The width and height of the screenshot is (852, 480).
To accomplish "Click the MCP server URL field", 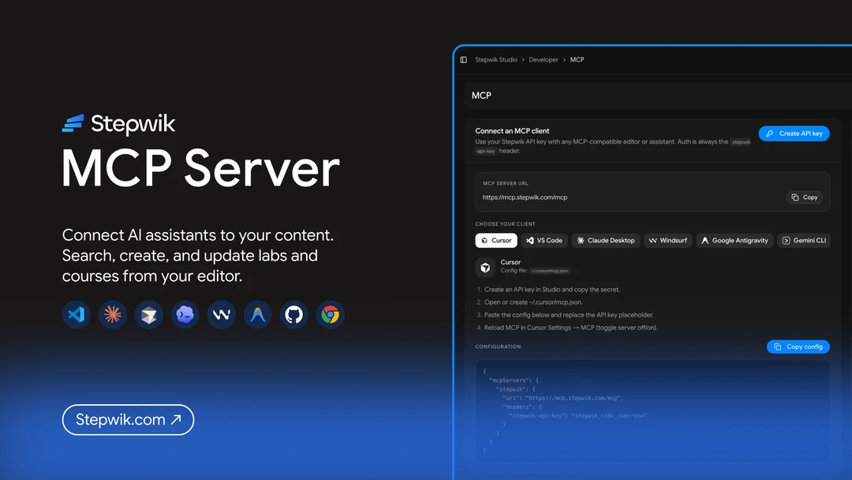I will (x=652, y=192).
